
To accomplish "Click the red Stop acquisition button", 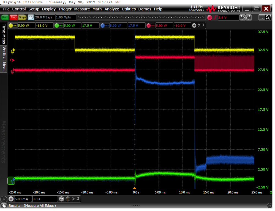I will (x=13, y=17).
